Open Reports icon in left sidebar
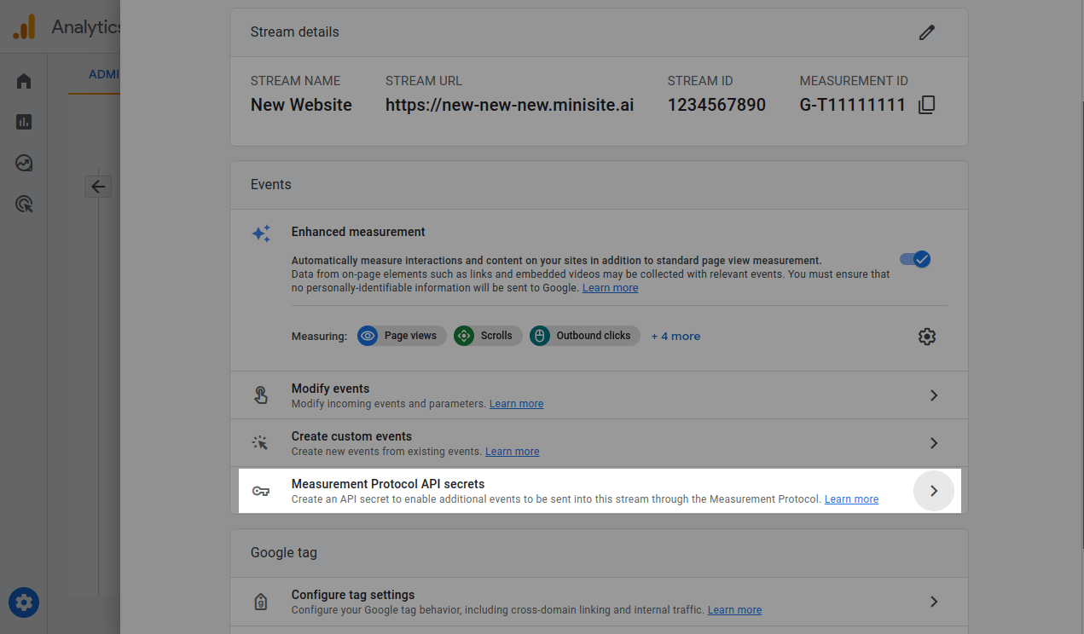This screenshot has height=634, width=1084. (24, 122)
